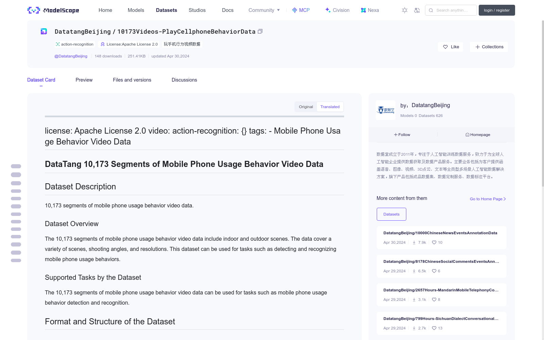
Task: Open the Studios nav item
Action: (x=197, y=10)
